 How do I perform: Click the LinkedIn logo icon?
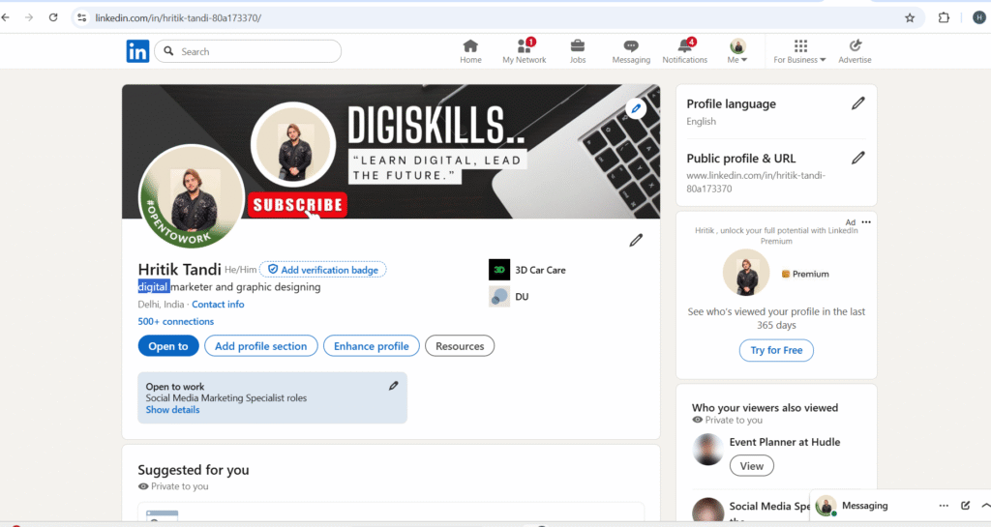point(137,51)
